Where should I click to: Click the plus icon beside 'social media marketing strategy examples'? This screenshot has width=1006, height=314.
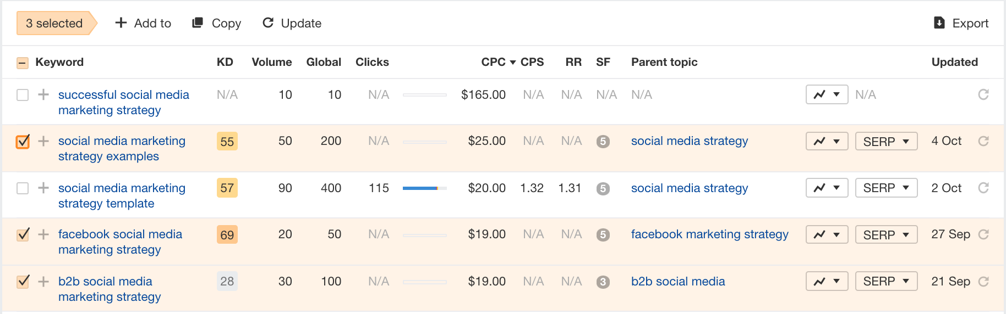[43, 141]
